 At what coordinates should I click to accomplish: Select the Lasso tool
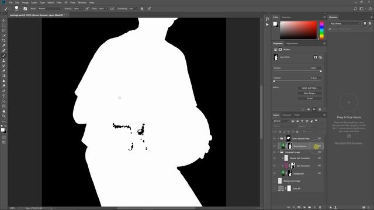[4, 30]
